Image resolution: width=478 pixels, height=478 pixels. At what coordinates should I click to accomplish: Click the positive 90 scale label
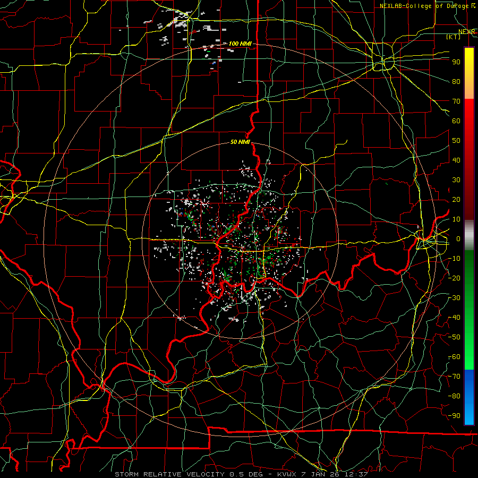point(456,62)
